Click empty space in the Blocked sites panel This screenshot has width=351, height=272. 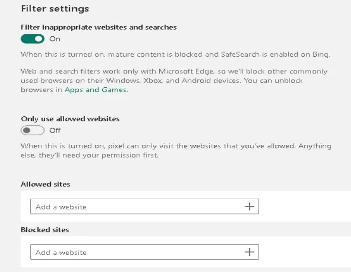click(x=304, y=252)
